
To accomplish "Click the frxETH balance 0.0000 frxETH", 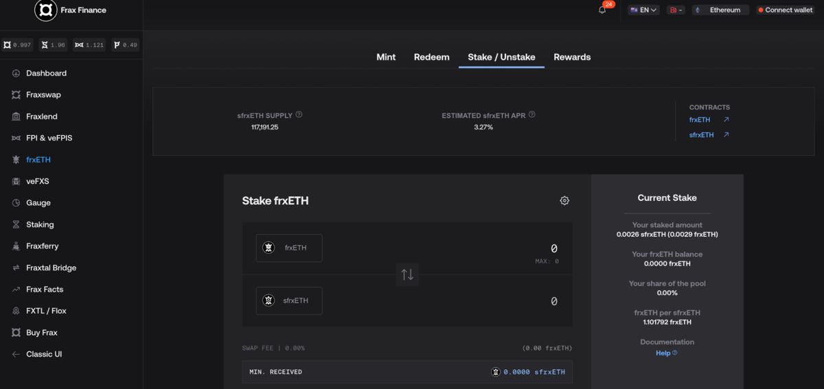I will point(667,263).
